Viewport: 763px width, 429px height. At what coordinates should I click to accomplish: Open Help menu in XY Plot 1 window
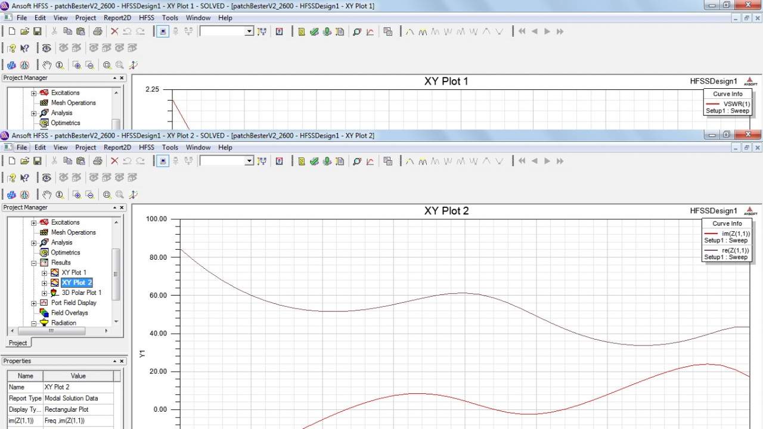tap(225, 18)
